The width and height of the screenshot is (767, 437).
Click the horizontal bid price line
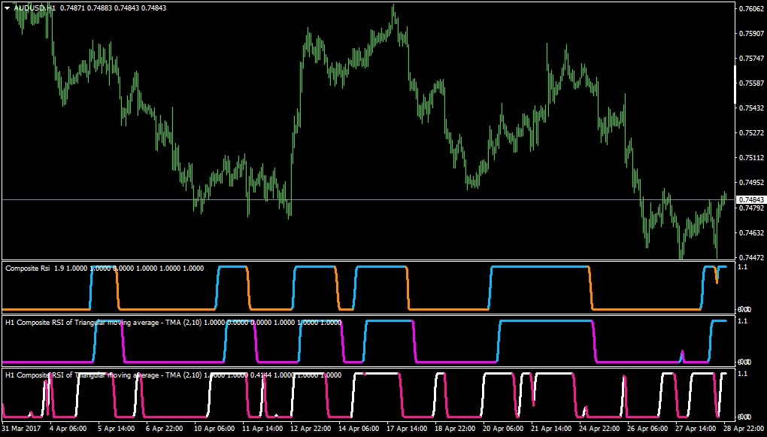[x=368, y=199]
